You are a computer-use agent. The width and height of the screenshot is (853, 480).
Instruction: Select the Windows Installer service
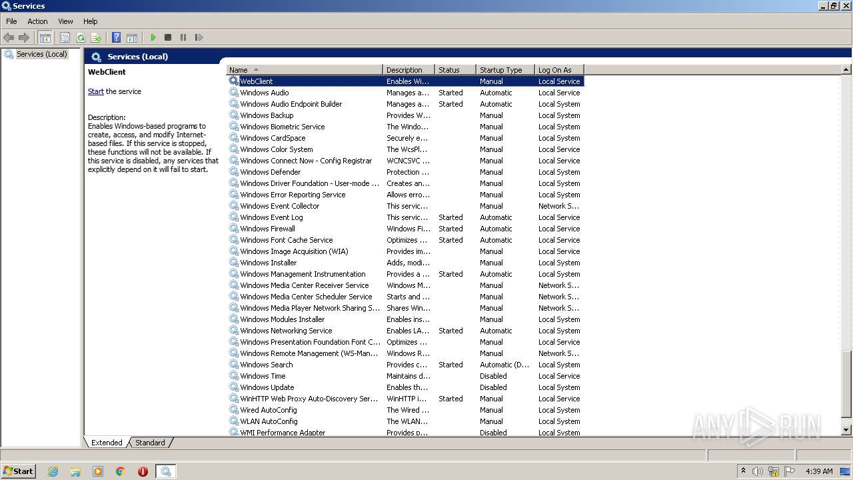(x=405, y=263)
